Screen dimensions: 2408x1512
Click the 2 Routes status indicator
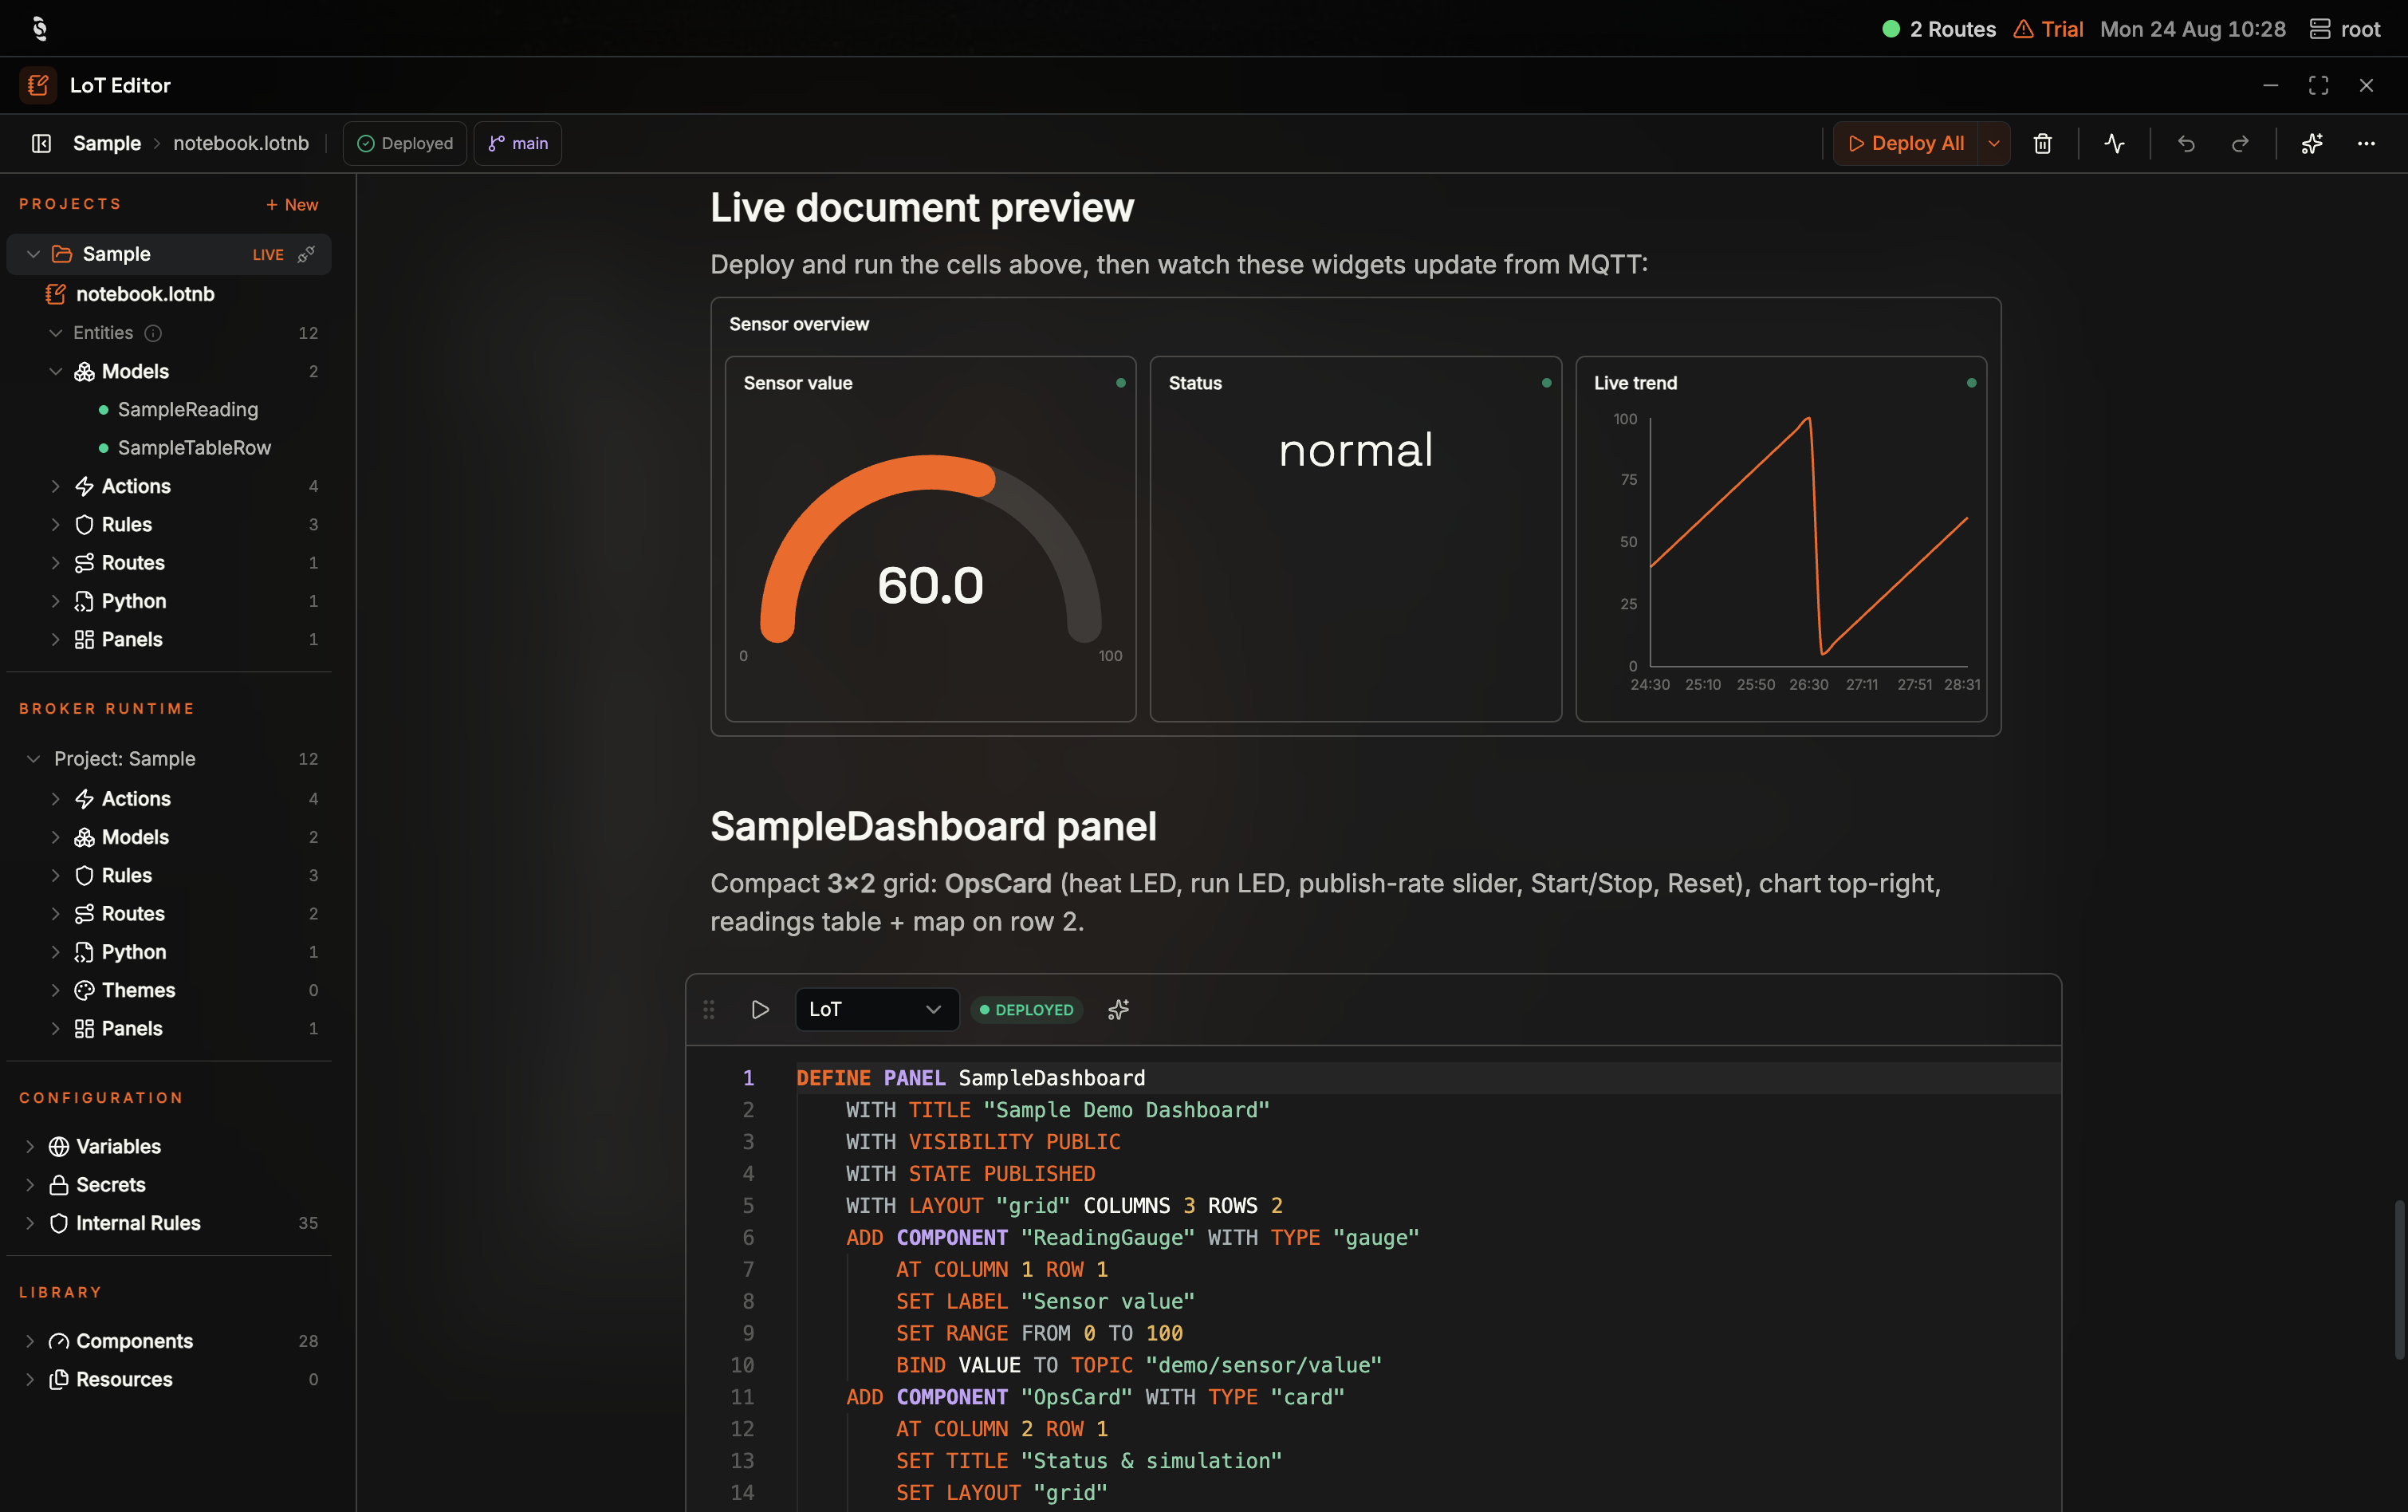coord(1938,29)
